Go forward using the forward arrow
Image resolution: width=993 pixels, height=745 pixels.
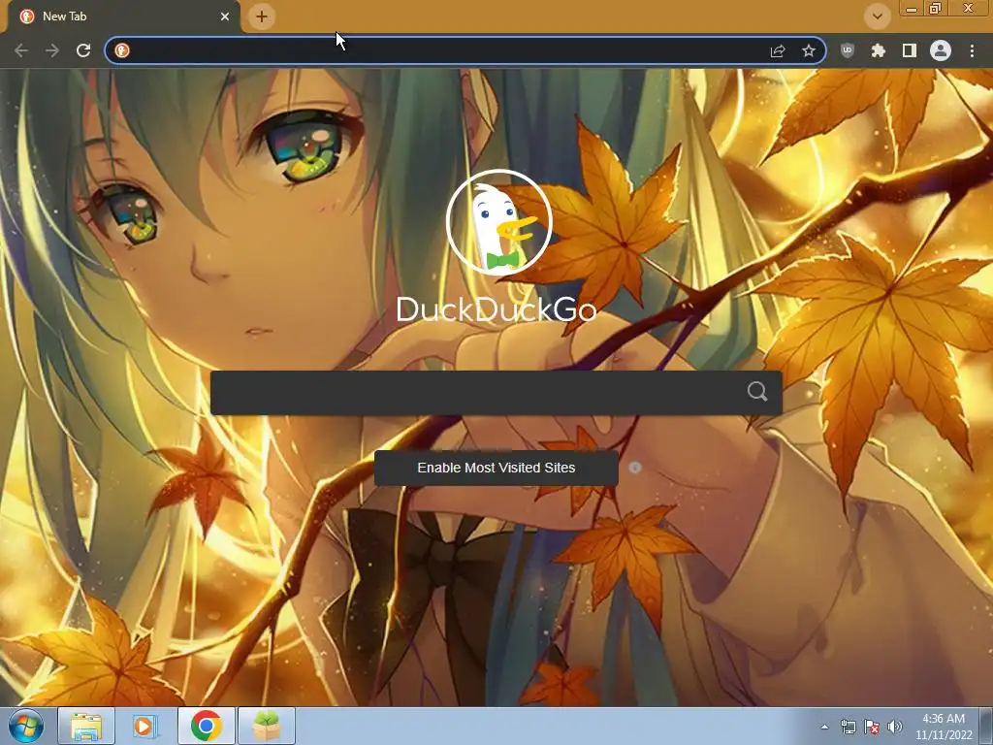pos(52,50)
